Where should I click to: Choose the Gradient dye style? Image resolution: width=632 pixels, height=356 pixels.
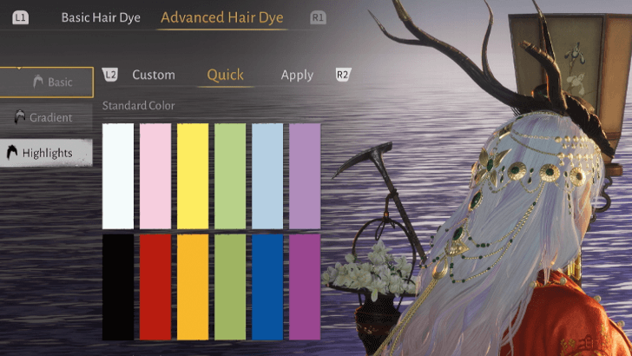pyautogui.click(x=47, y=118)
